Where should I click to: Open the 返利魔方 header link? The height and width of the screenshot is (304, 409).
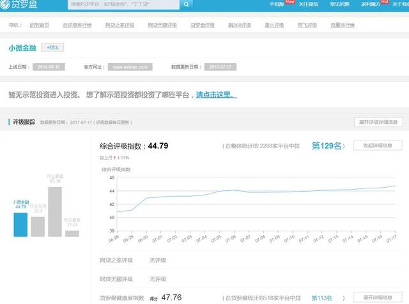371,4
